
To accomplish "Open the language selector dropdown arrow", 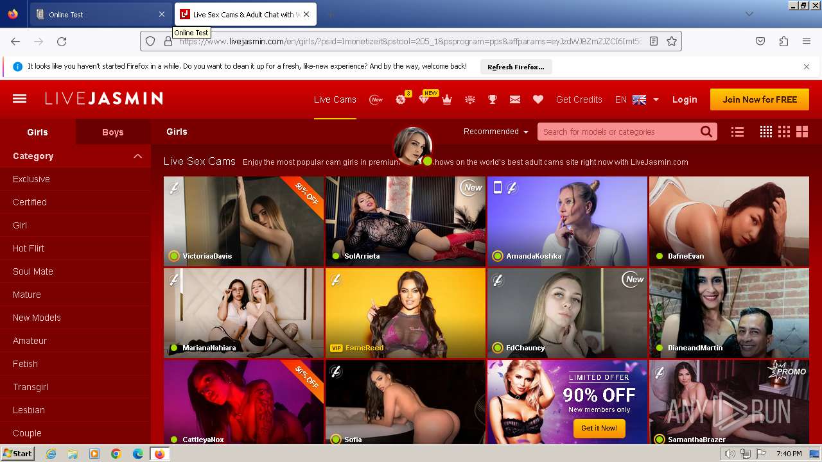I will [x=656, y=99].
